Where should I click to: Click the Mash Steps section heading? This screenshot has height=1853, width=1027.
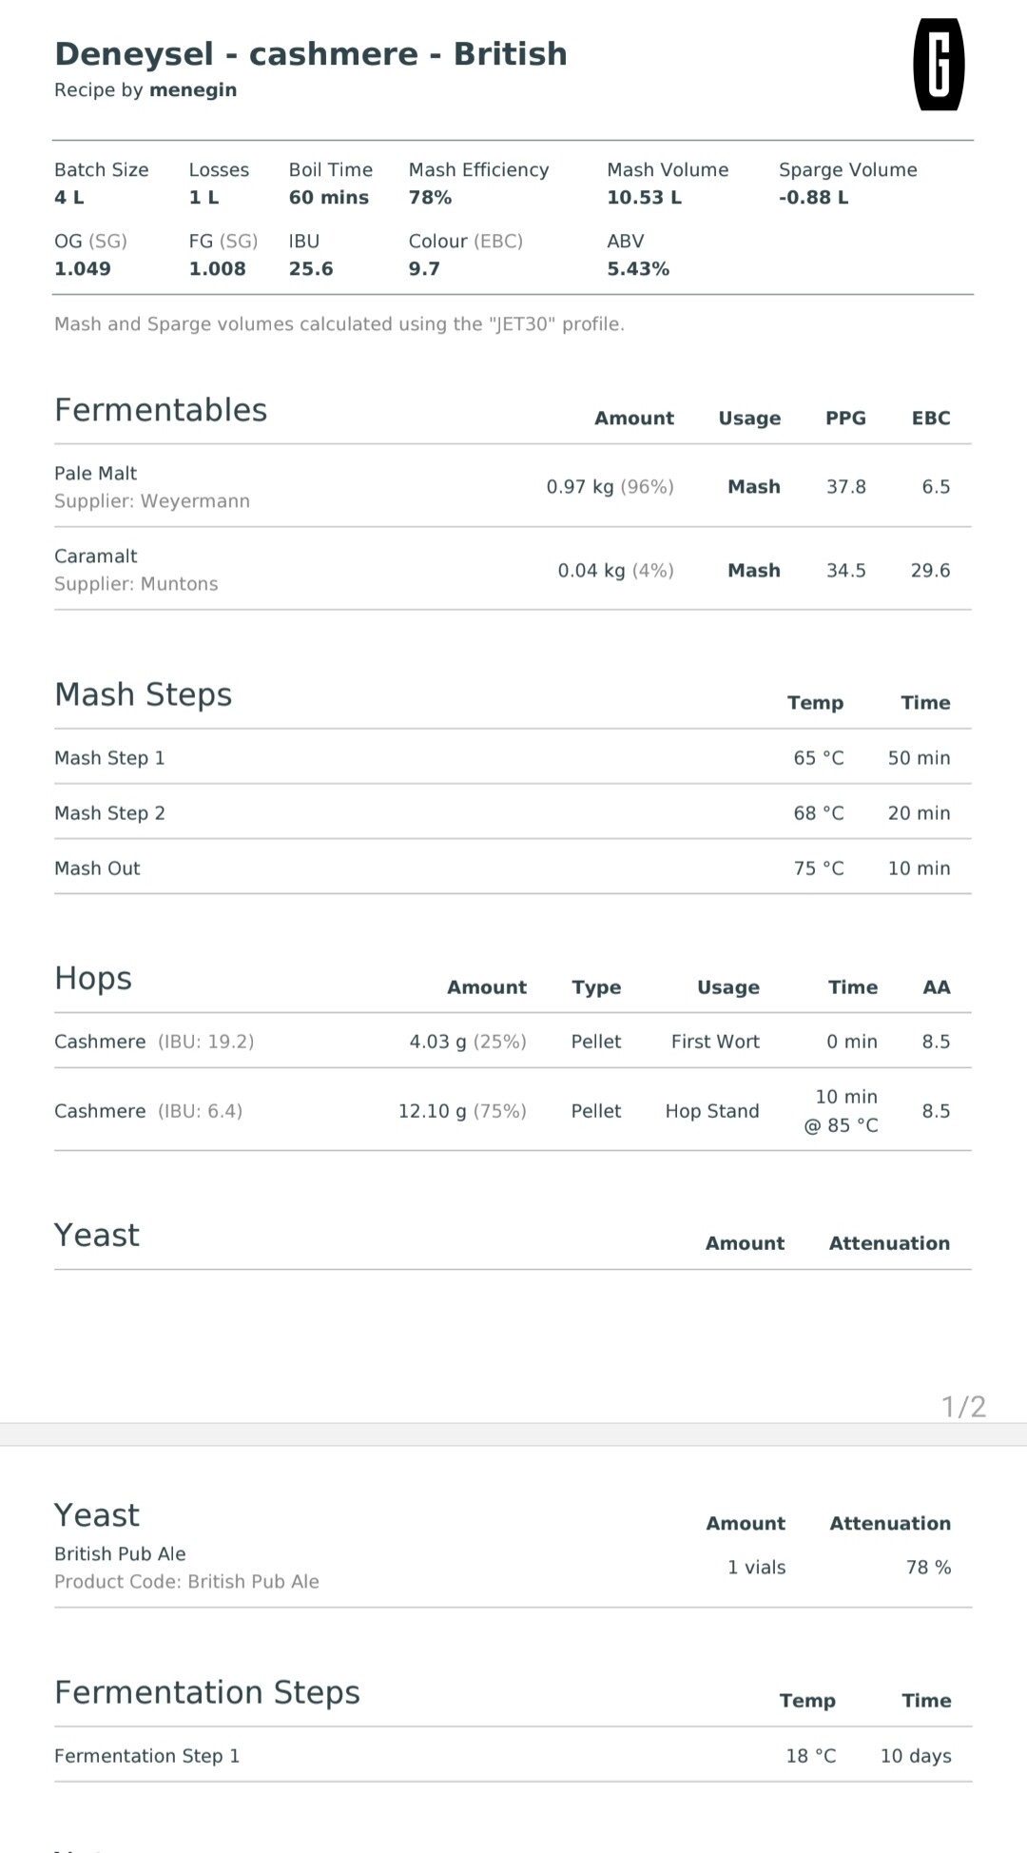[144, 694]
